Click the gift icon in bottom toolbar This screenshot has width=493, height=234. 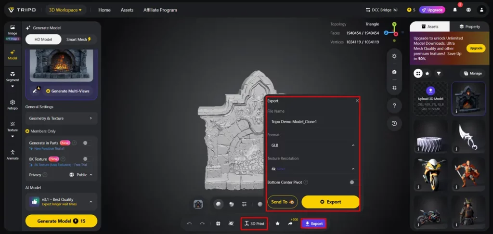(x=218, y=223)
